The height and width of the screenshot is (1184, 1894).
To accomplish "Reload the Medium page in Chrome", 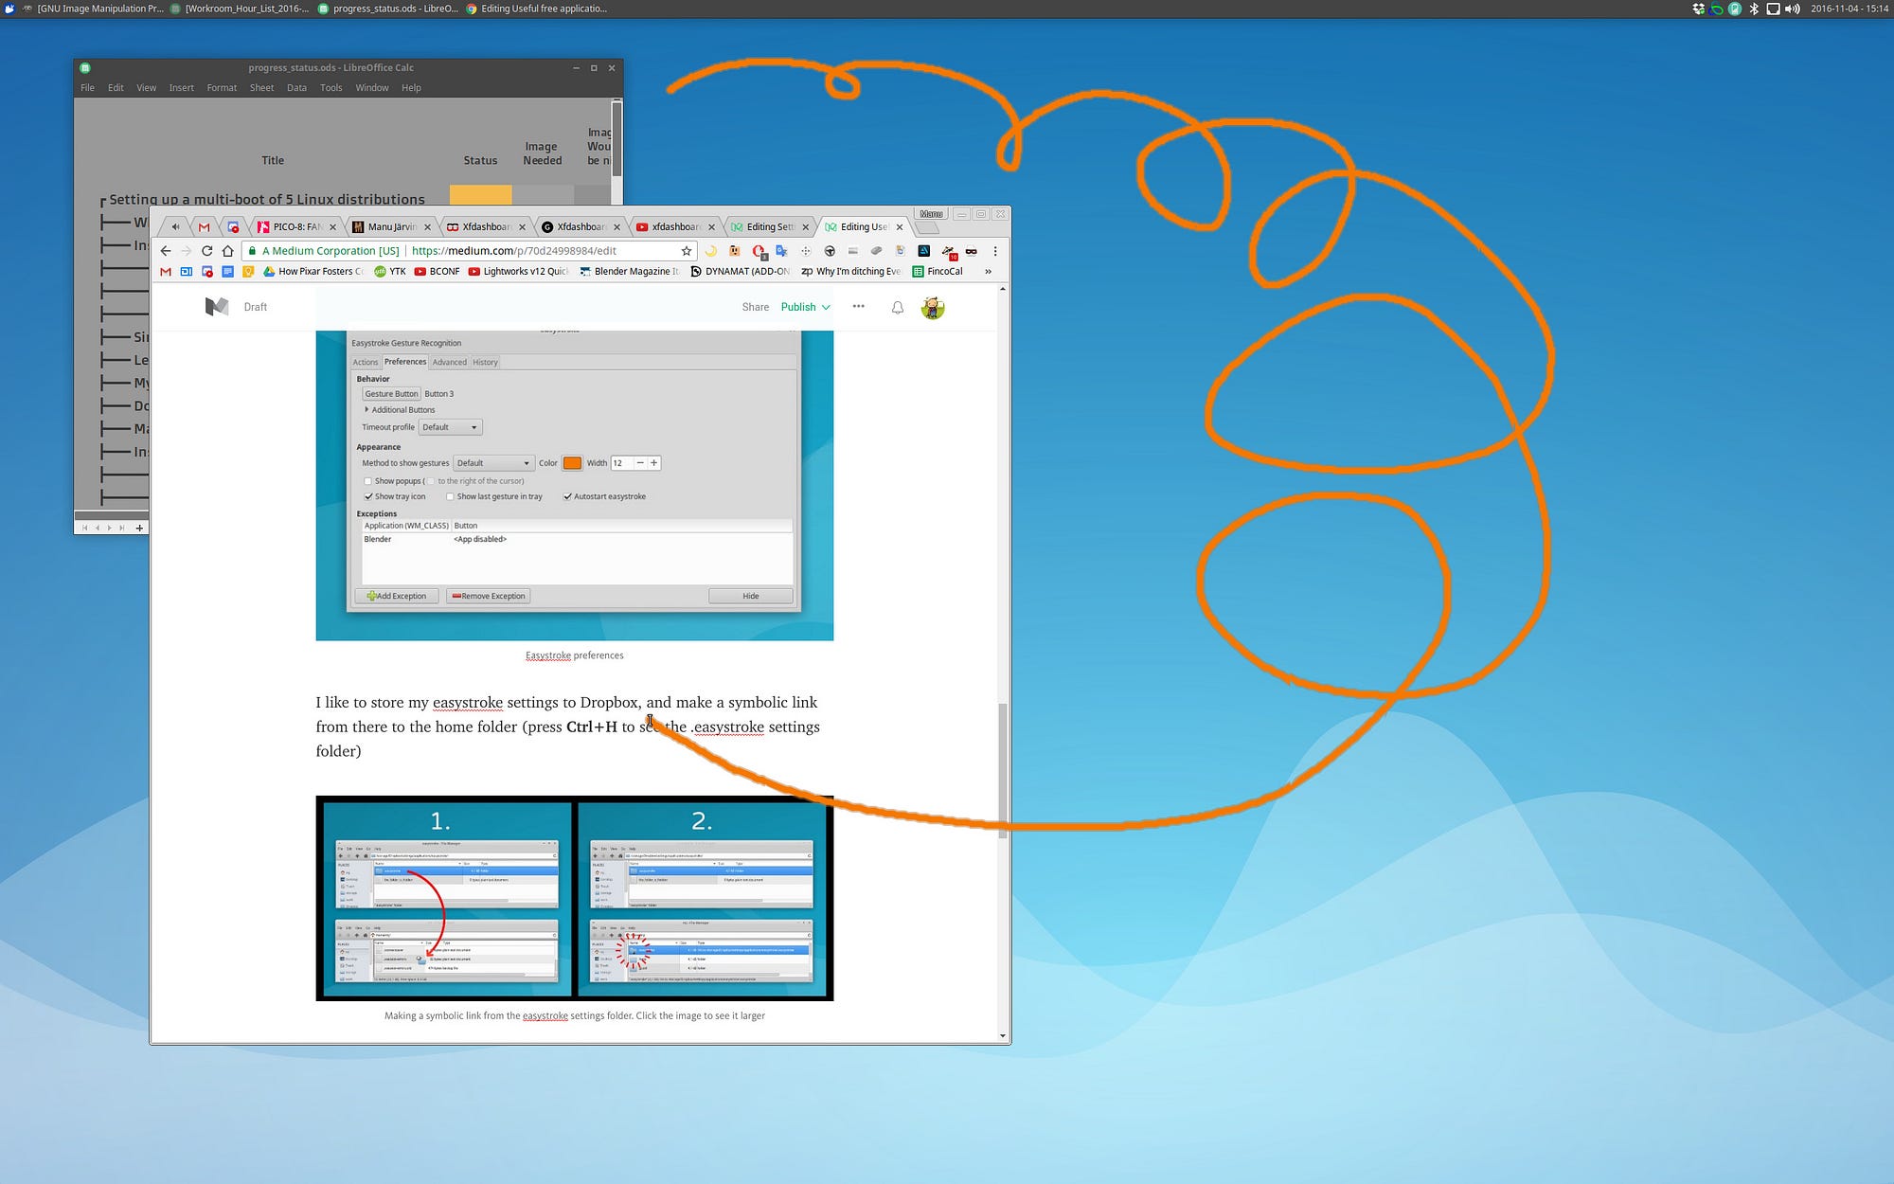I will click(206, 251).
